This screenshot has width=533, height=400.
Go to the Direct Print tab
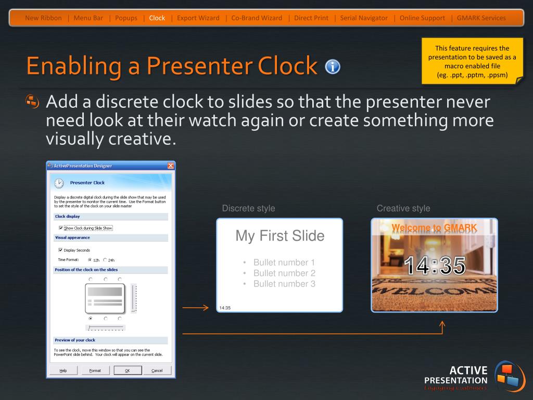coord(311,18)
